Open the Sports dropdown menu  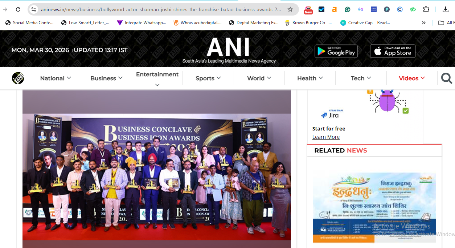tap(208, 78)
